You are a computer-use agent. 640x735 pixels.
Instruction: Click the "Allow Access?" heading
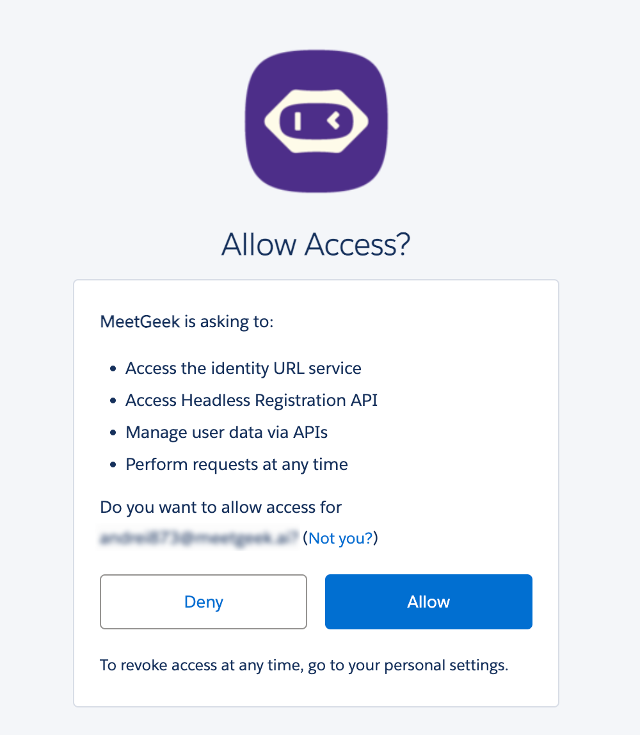(316, 245)
